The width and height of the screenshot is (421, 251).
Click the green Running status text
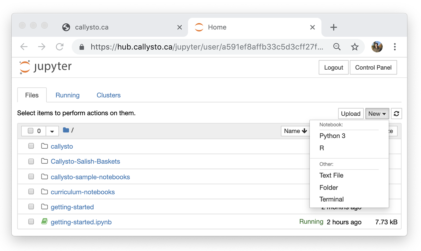tap(311, 222)
